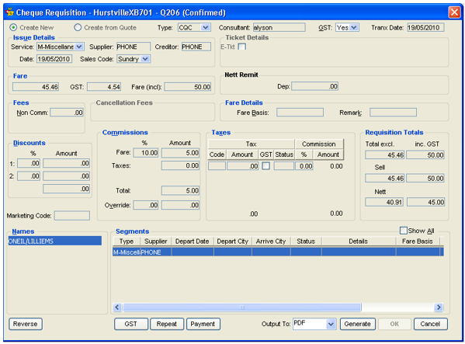Select the Create from Quote option

coord(78,28)
